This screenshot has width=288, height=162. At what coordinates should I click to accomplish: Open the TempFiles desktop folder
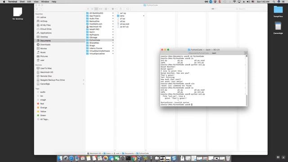(x=278, y=11)
